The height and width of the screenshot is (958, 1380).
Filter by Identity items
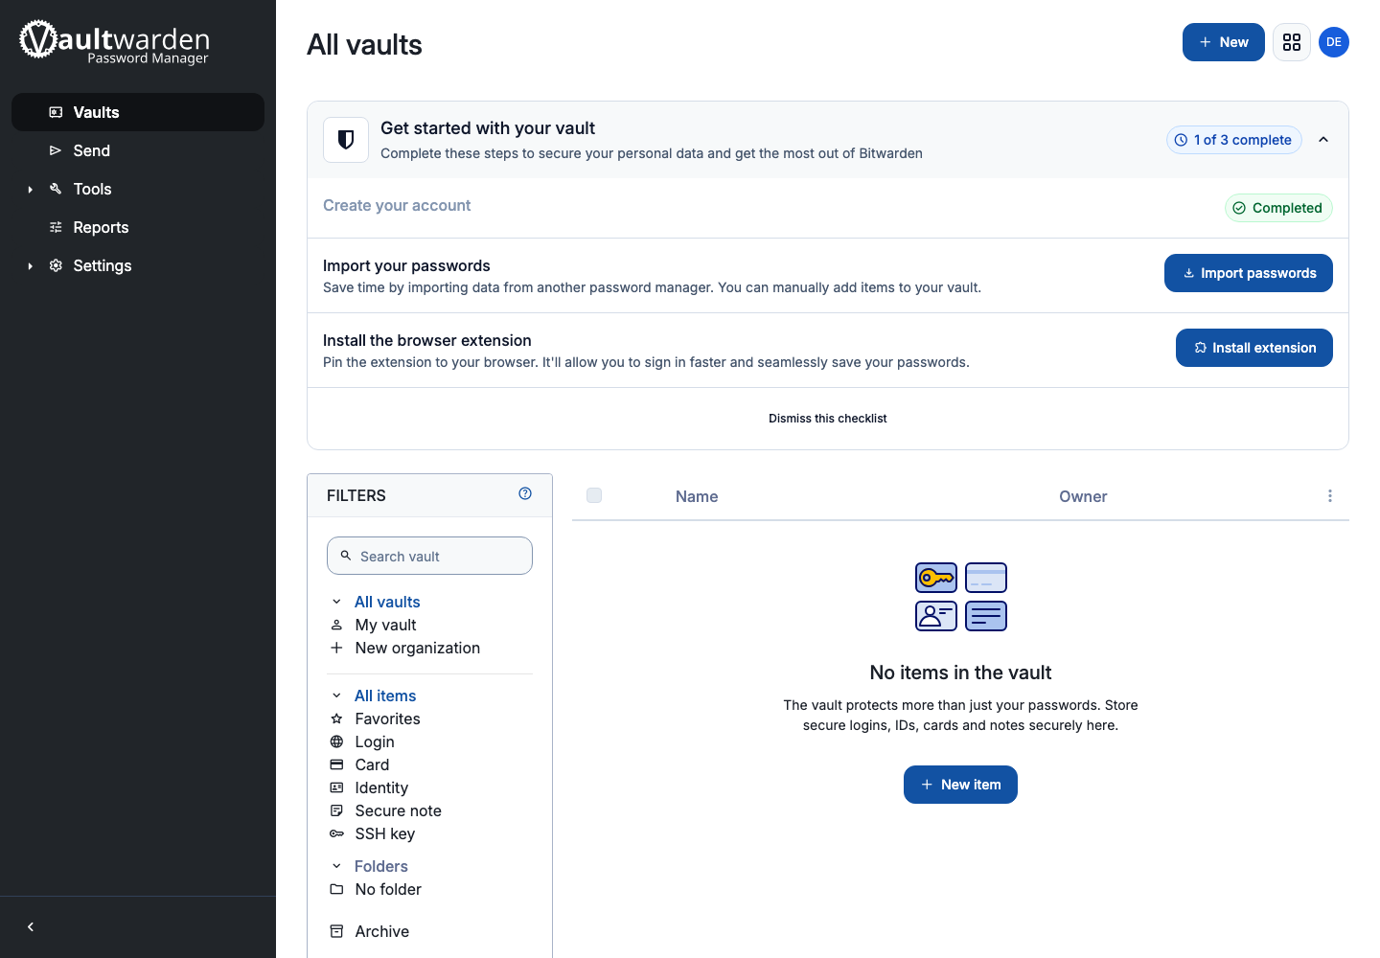[381, 787]
